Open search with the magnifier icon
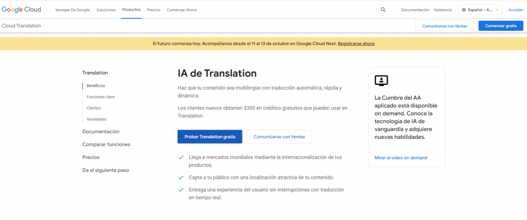 [383, 10]
